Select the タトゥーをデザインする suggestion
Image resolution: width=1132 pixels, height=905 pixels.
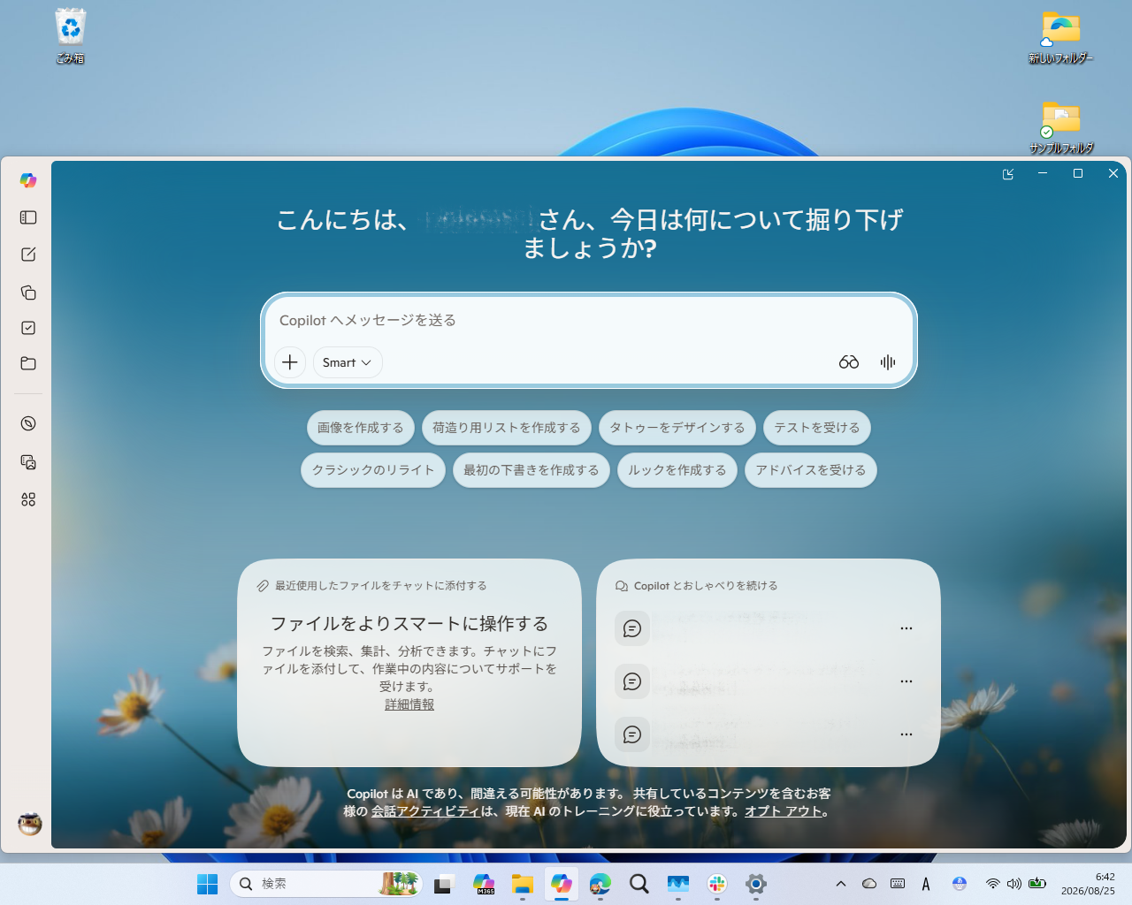click(677, 428)
